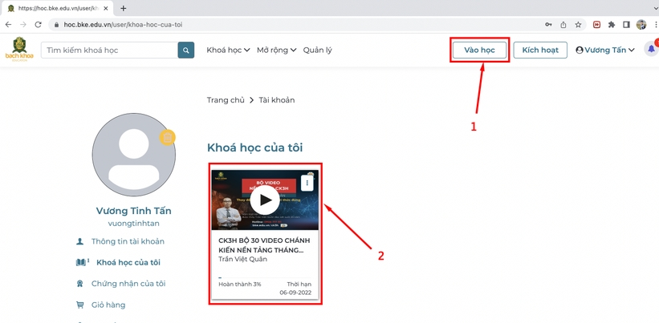Click the Vào học button

[479, 50]
